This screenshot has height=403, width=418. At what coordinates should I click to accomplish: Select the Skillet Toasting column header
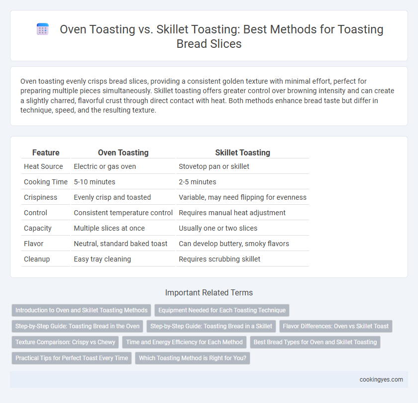[243, 152]
